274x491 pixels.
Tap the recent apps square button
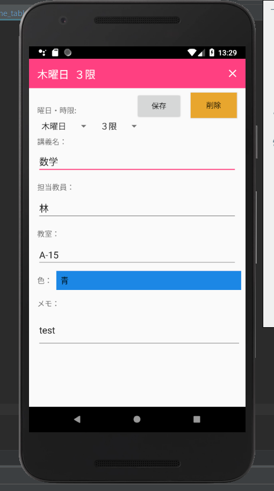click(197, 419)
